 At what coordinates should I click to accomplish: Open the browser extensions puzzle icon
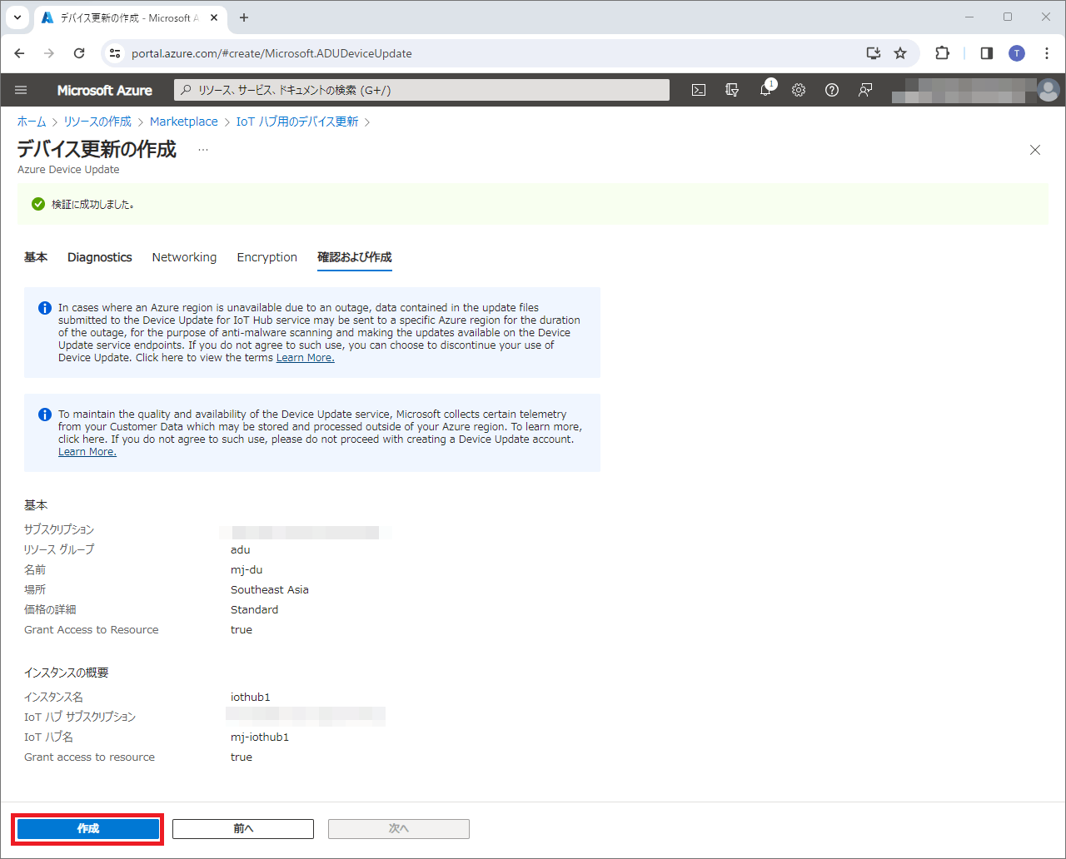tap(942, 53)
